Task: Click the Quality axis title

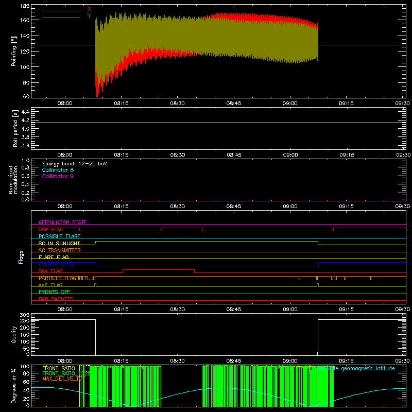Action: pyautogui.click(x=14, y=334)
